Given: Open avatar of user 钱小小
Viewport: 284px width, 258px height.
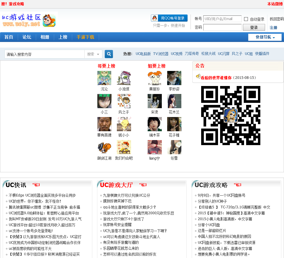Looking at the screenshot, I should pyautogui.click(x=124, y=124).
